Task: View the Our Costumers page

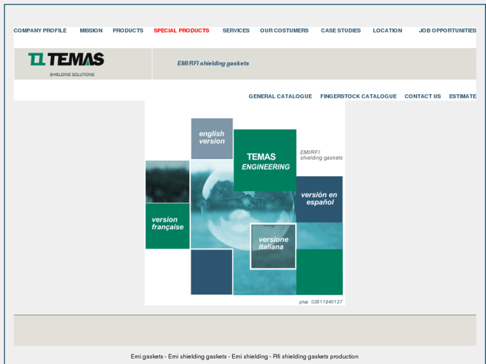Action: [x=284, y=30]
